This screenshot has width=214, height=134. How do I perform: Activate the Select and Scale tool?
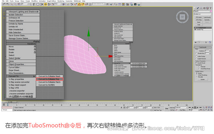point(52,4)
